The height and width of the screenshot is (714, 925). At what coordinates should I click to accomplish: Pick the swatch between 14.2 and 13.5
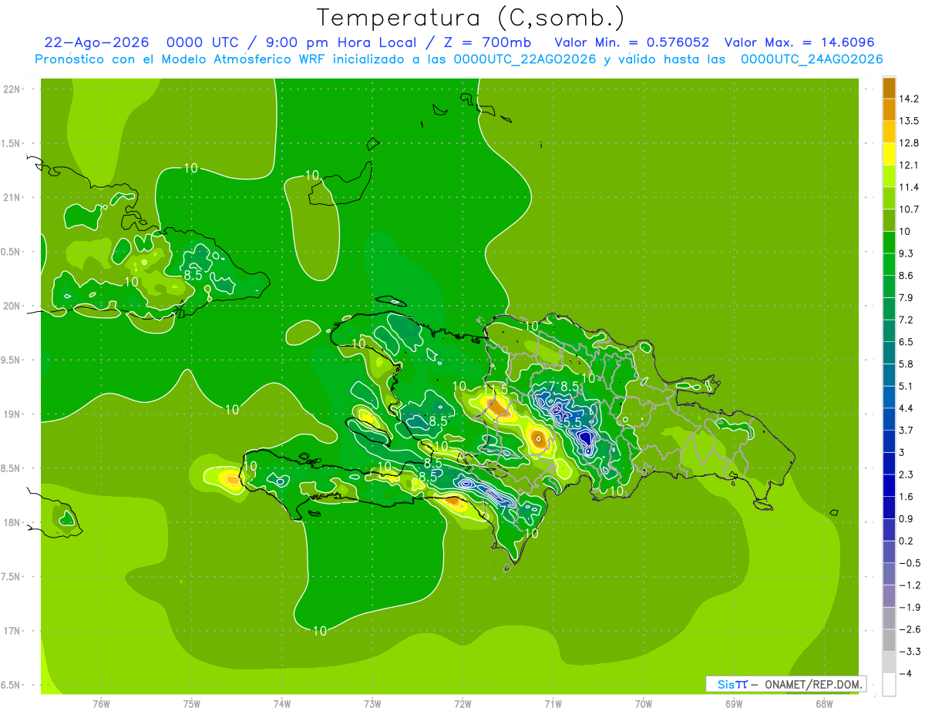[x=889, y=110]
